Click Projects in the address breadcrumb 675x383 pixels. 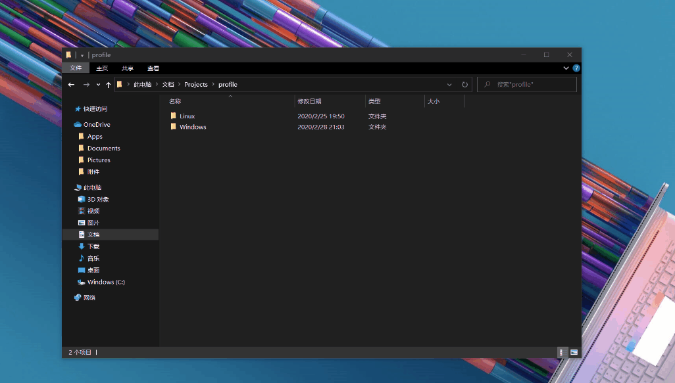point(196,85)
